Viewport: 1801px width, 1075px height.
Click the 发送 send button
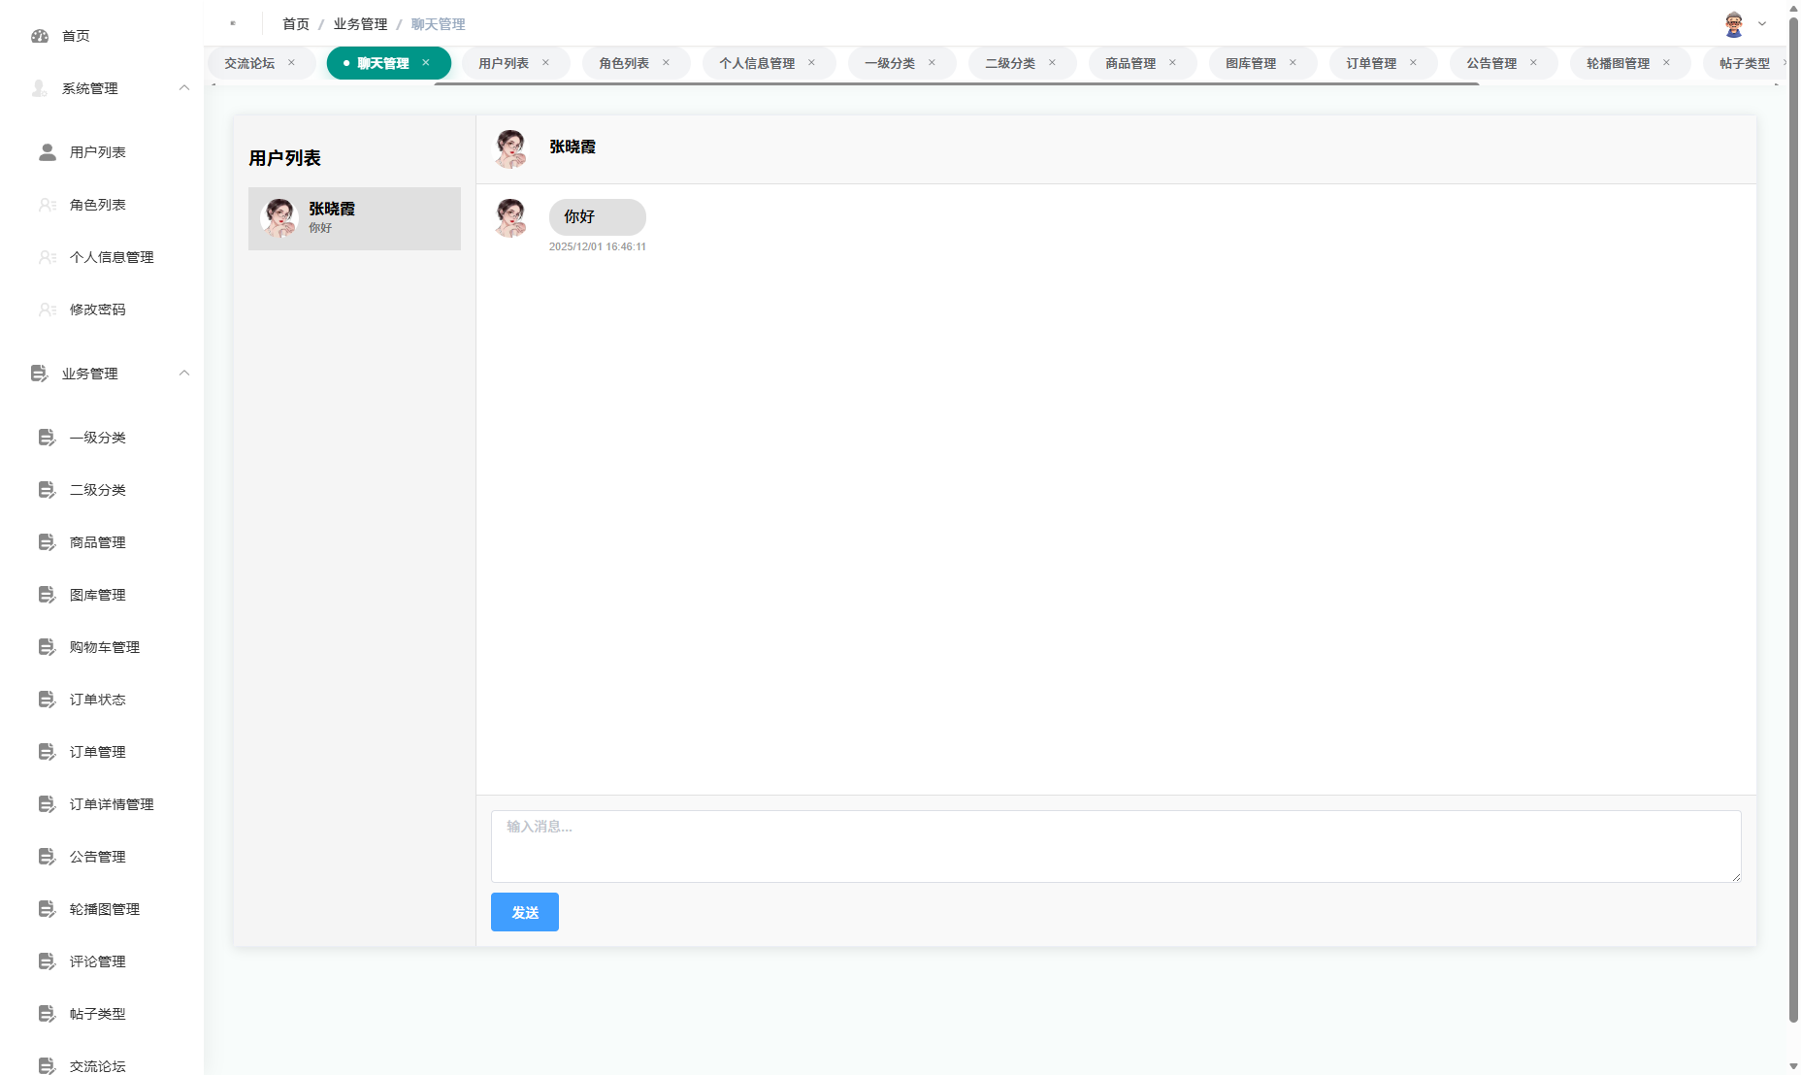point(525,912)
